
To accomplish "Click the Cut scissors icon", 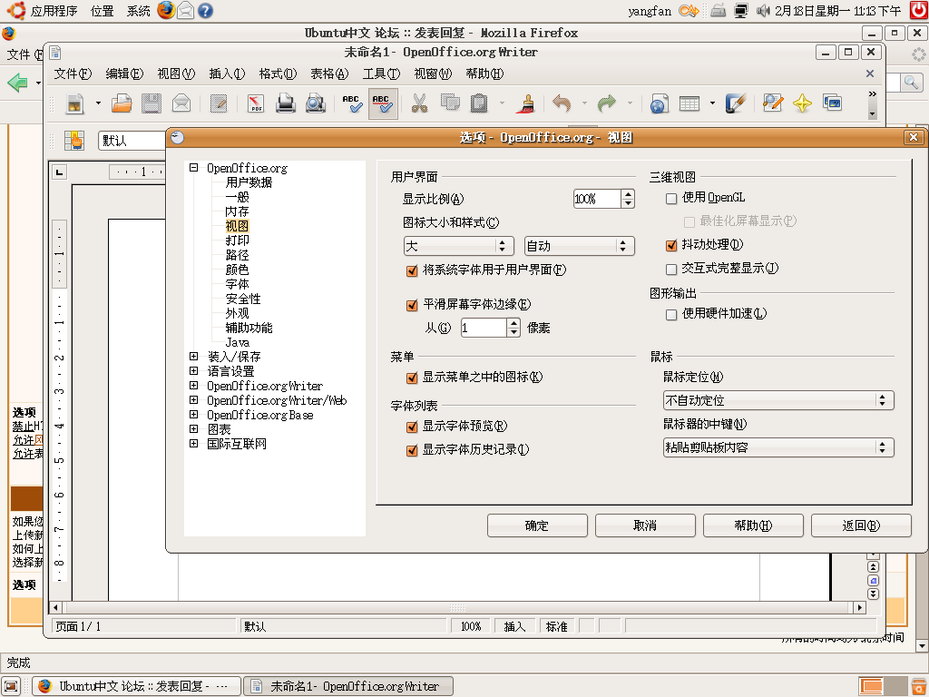I will (x=419, y=103).
